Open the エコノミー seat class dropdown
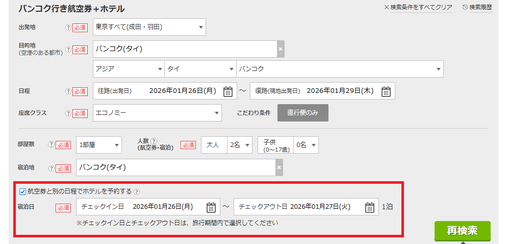Viewport: 508px width, 244px height. [158, 113]
